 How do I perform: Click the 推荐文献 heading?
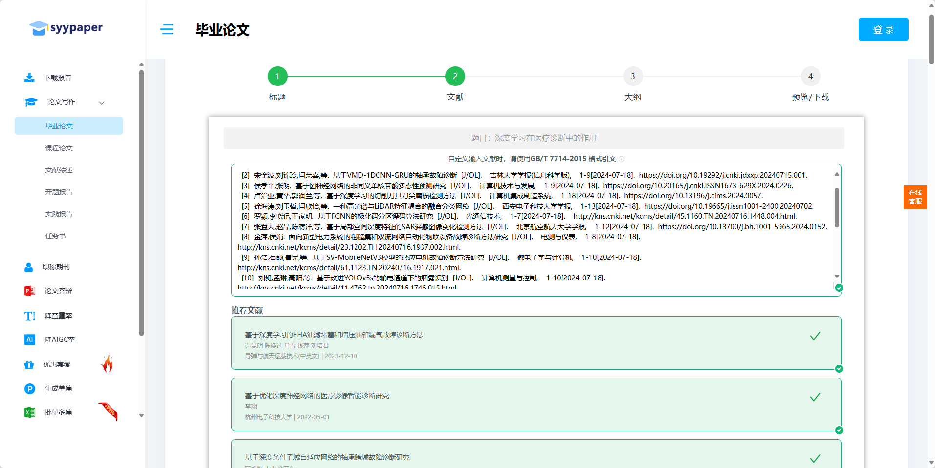pos(247,310)
